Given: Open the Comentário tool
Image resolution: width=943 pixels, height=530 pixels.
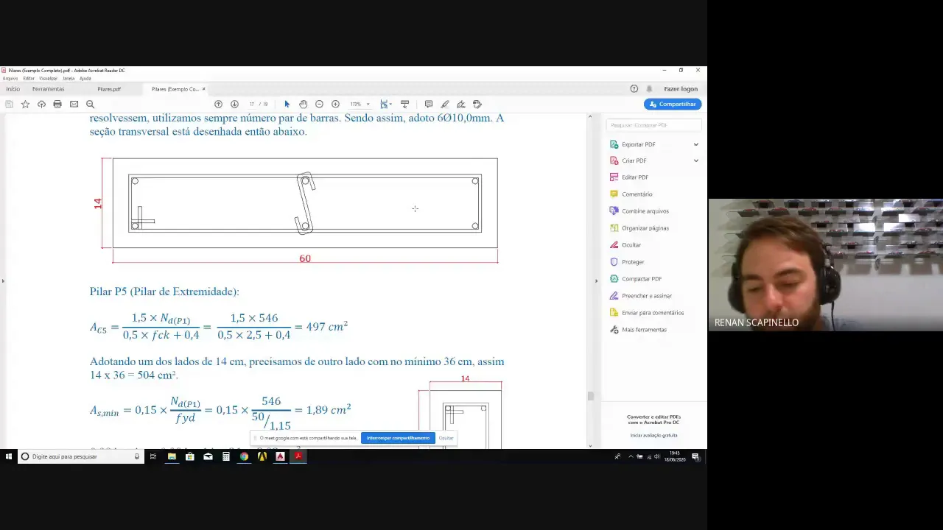Looking at the screenshot, I should tap(637, 194).
